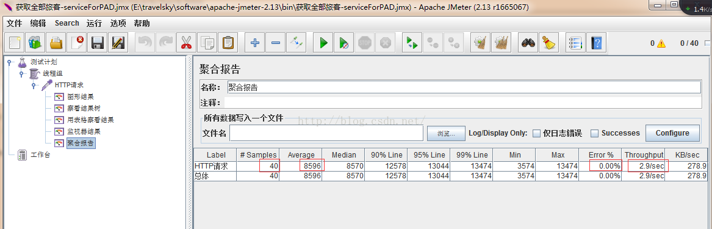The height and width of the screenshot is (229, 712).
Task: Select 用表格察看结果 in the tree
Action: point(90,120)
